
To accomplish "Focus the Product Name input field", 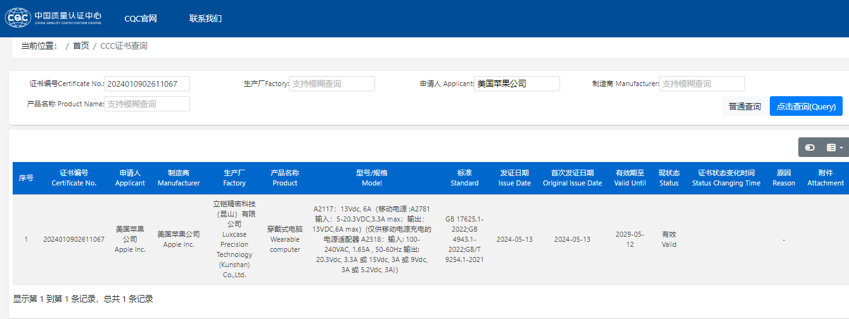I will 147,104.
